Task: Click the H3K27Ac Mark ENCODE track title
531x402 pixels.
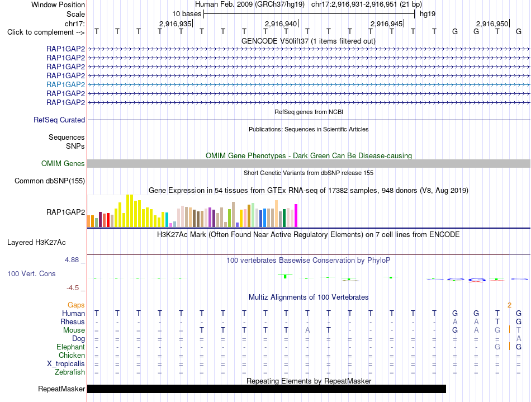Action: 309,235
